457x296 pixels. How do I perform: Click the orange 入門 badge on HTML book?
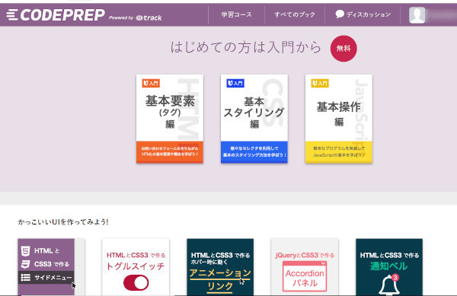[151, 83]
